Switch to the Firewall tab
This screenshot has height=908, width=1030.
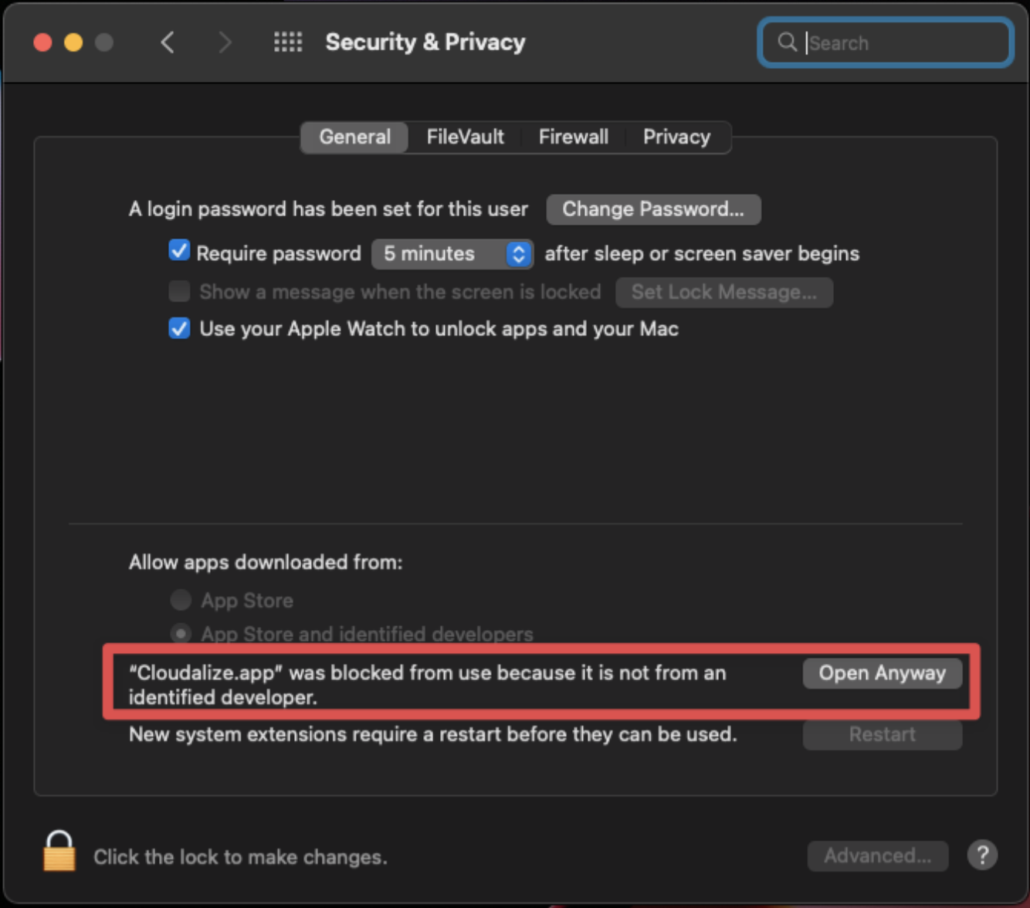573,137
